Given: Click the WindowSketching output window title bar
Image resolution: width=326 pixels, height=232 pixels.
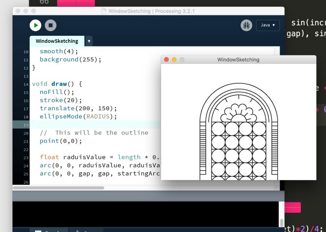Looking at the screenshot, I should [x=238, y=59].
